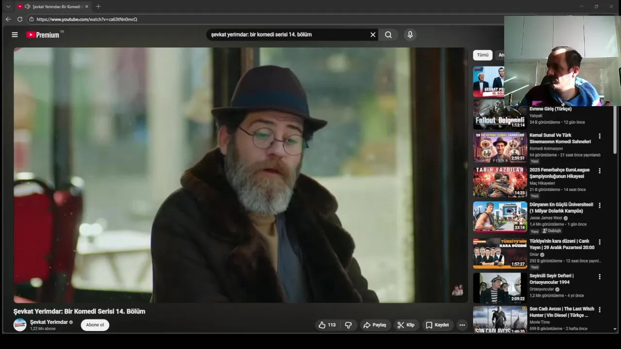Viewport: 621px width, 349px height.
Task: Open Dünyanın En Güçlü Üniversitesi thumbnail
Action: [500, 217]
